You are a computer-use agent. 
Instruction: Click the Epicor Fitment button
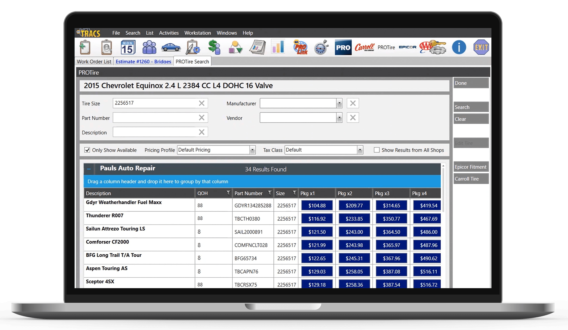pos(471,167)
